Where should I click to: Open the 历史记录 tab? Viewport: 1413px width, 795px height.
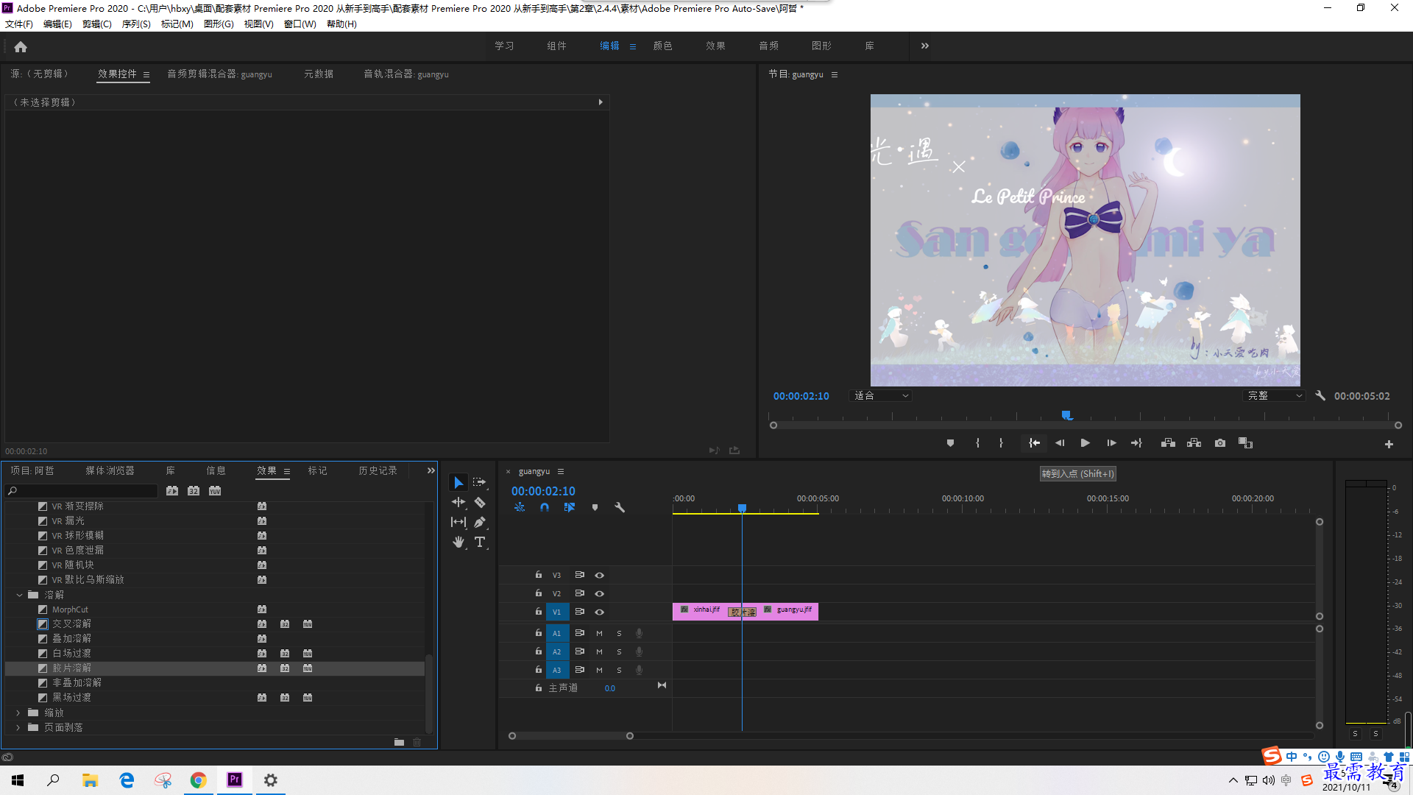pos(378,471)
